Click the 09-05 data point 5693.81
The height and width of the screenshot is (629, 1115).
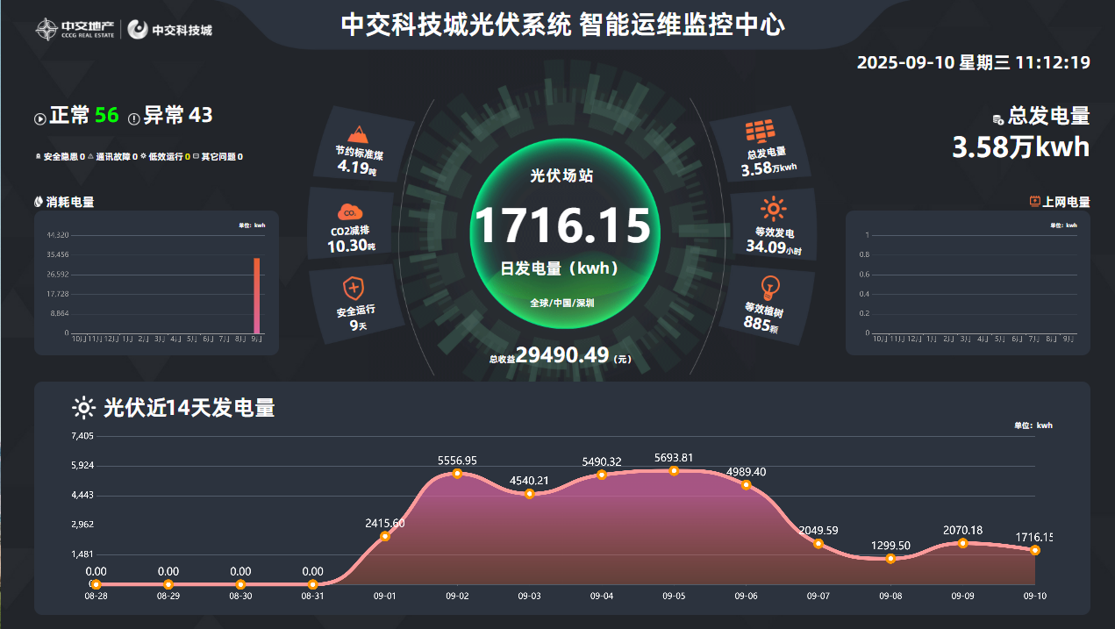click(674, 471)
